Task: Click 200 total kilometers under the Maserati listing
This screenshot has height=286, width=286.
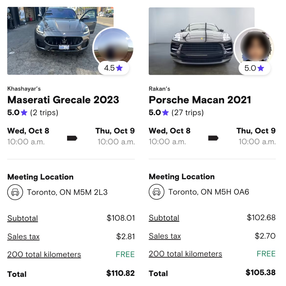Action: tap(44, 254)
